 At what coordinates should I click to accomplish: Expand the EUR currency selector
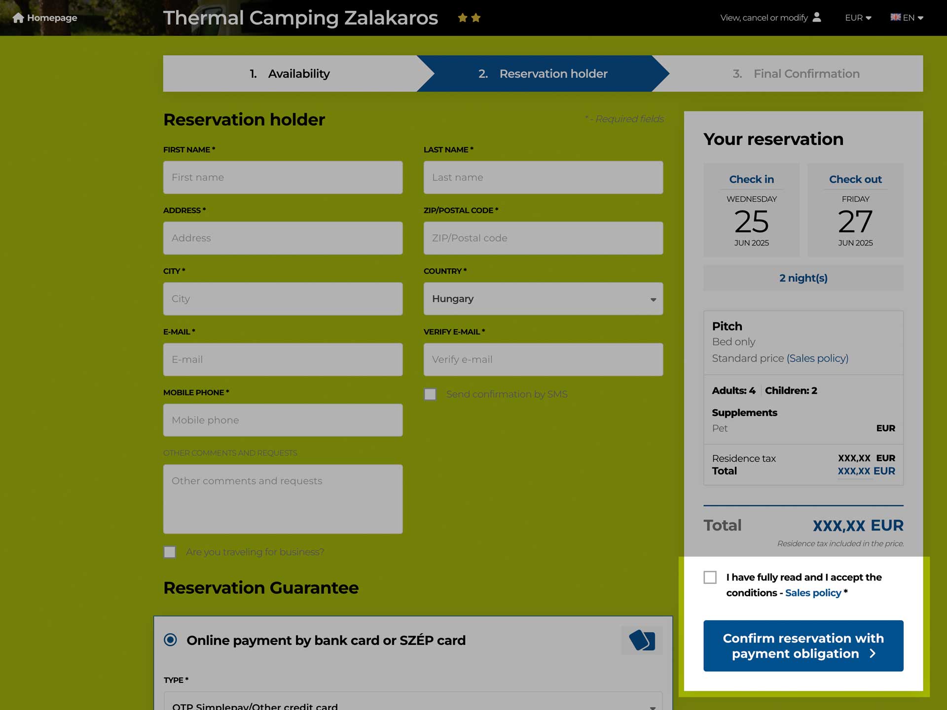(x=858, y=18)
